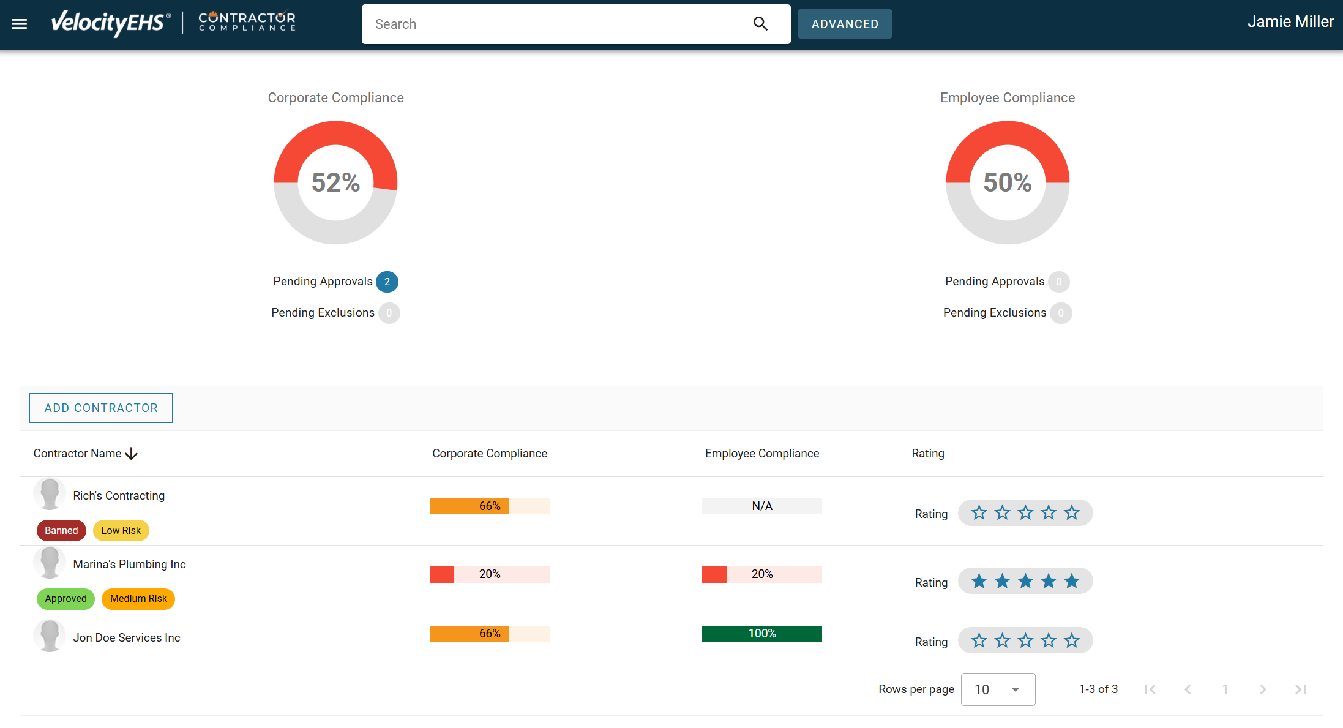The height and width of the screenshot is (728, 1343).
Task: Select page 1 in the pagination bar
Action: pyautogui.click(x=1225, y=689)
